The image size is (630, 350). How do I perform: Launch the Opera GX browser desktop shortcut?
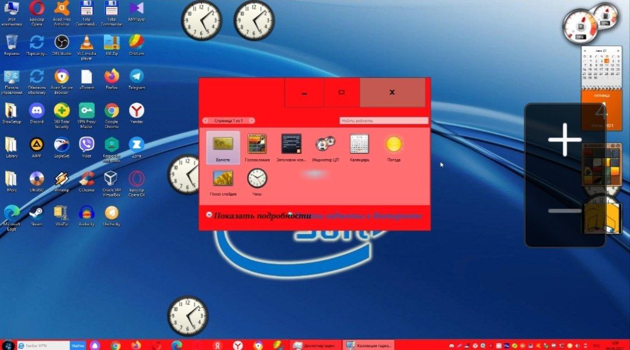(136, 184)
